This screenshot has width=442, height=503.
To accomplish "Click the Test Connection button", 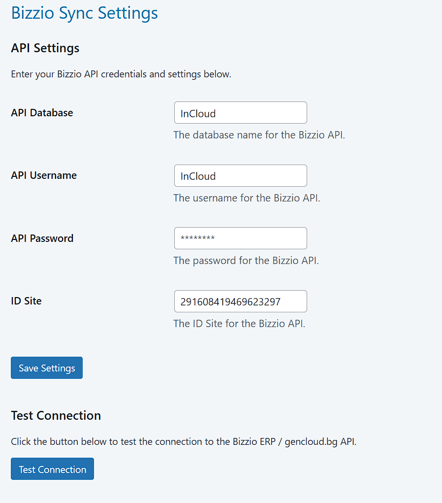I will tap(52, 469).
